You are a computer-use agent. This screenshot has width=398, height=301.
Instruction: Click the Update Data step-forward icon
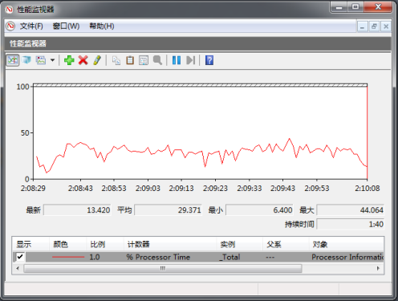point(190,60)
